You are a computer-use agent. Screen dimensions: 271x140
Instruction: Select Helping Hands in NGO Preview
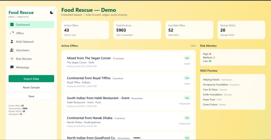tap(217, 80)
